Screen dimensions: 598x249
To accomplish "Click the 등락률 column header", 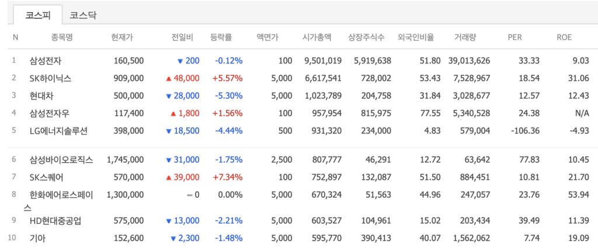I will click(x=221, y=37).
